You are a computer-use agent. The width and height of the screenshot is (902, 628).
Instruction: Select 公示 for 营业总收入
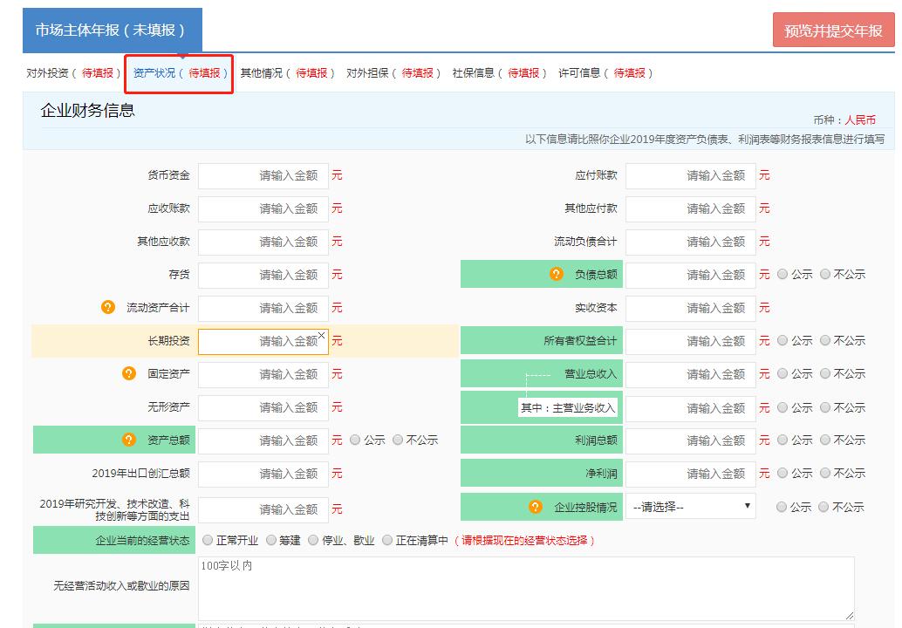(782, 374)
